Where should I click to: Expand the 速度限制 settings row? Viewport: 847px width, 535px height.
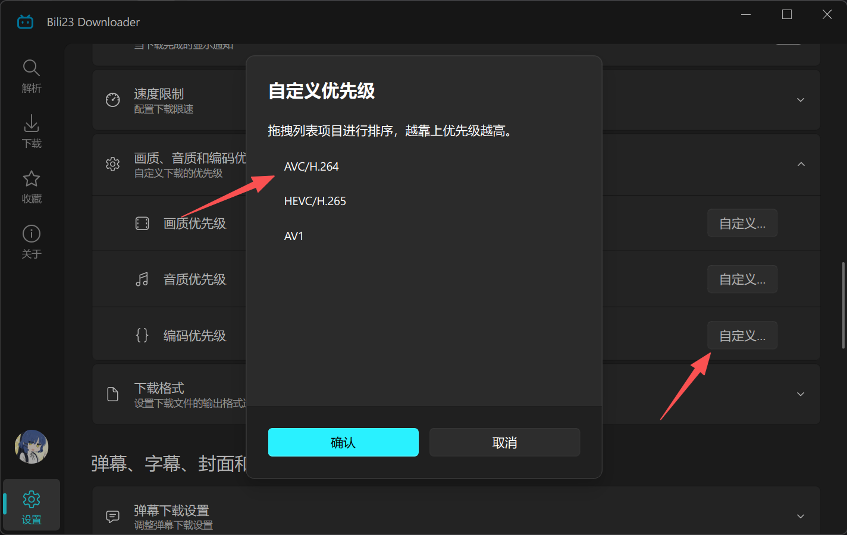coord(801,100)
